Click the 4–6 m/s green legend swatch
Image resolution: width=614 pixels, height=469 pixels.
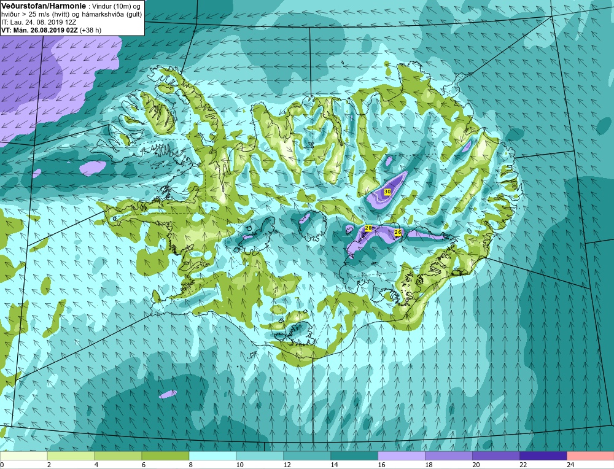click(119, 456)
